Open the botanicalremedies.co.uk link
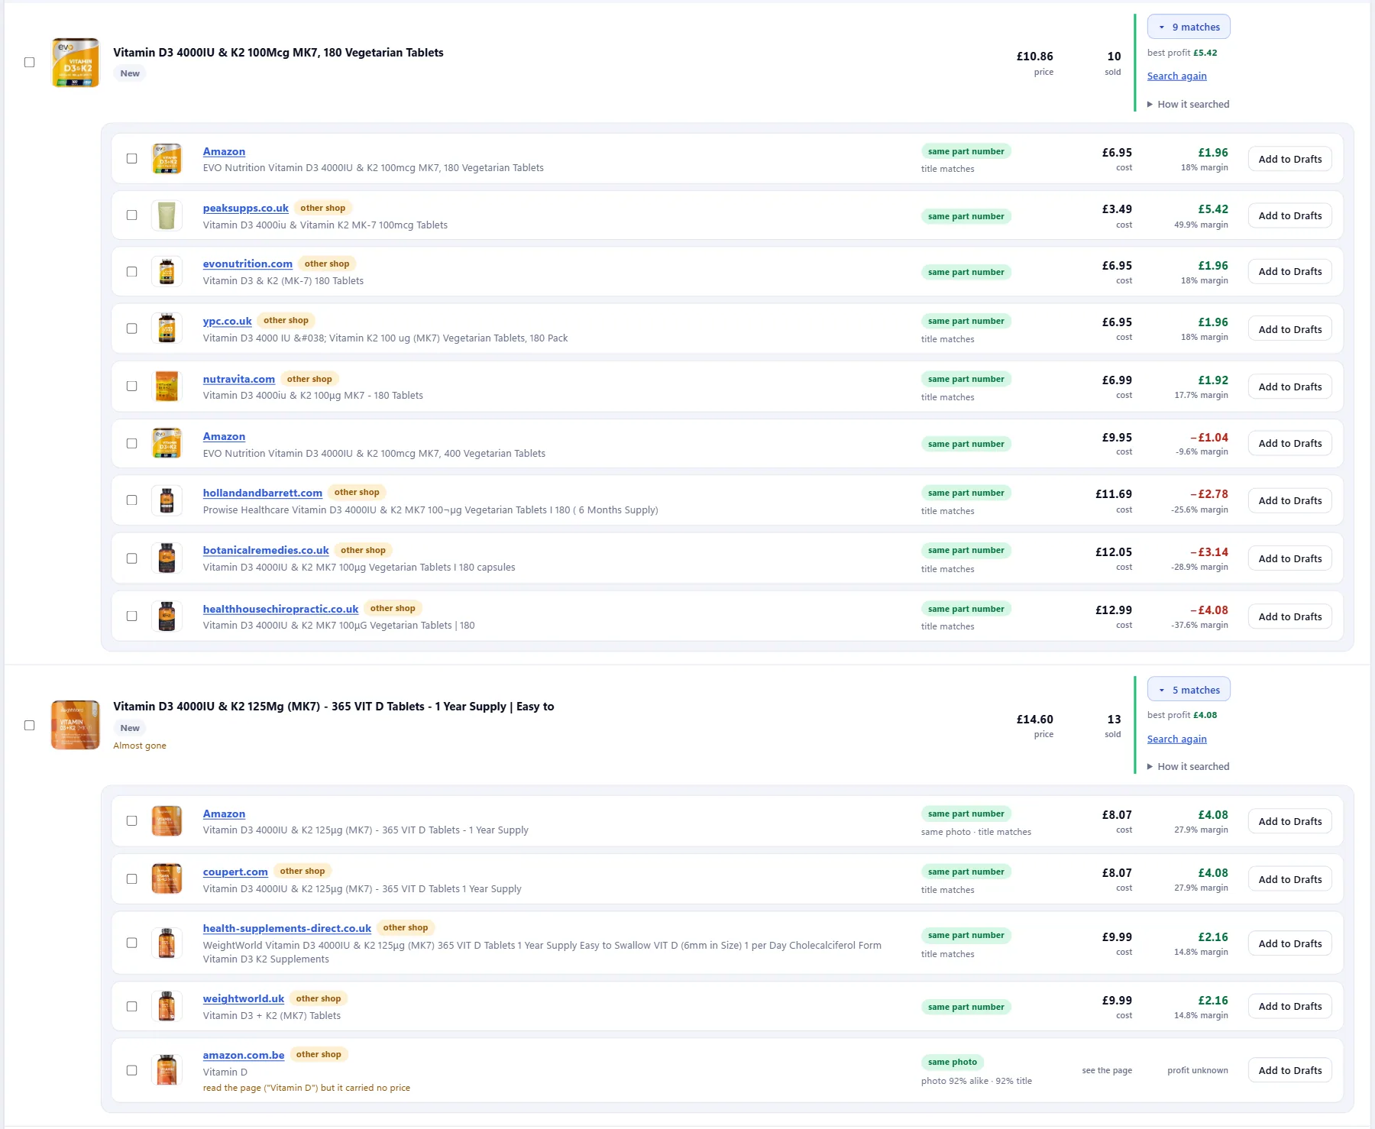 coord(266,550)
